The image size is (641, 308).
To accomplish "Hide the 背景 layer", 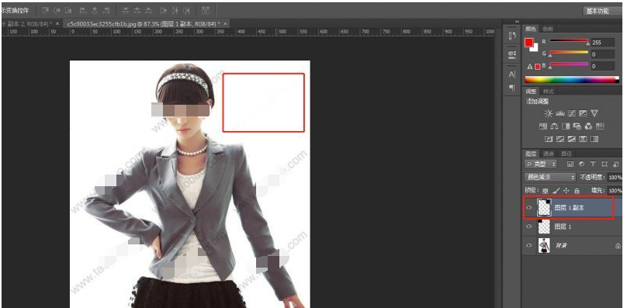I will 529,245.
